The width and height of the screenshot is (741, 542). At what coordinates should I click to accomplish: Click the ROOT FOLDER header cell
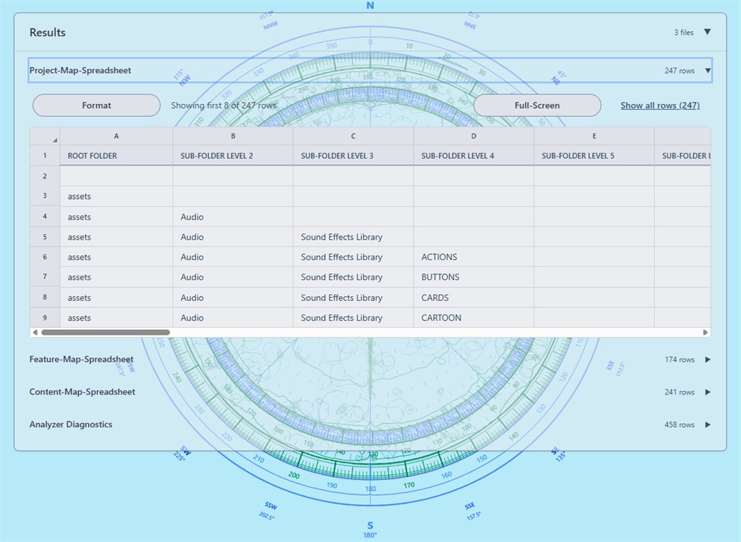coord(116,156)
